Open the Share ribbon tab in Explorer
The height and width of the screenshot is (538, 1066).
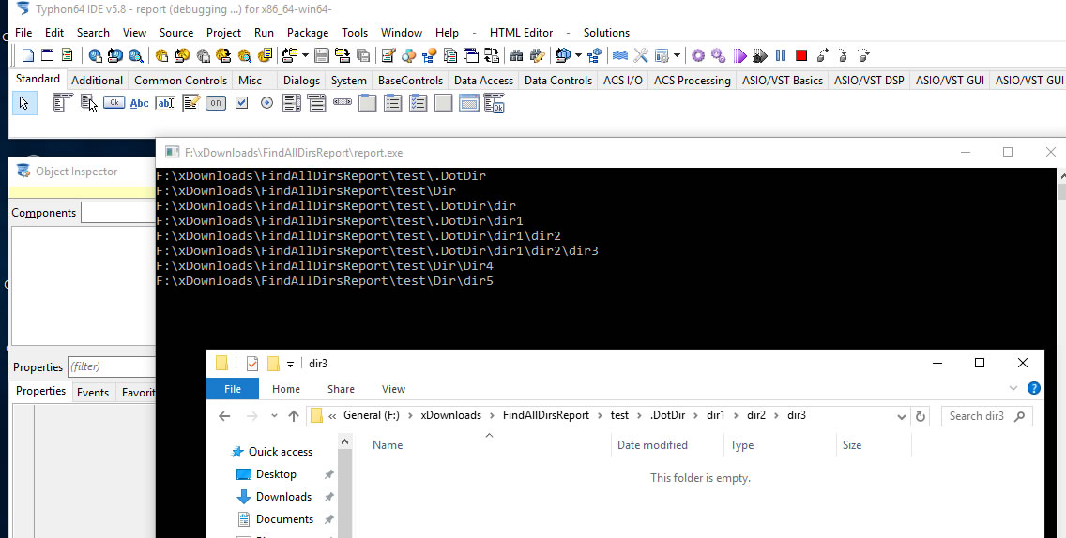coord(341,389)
